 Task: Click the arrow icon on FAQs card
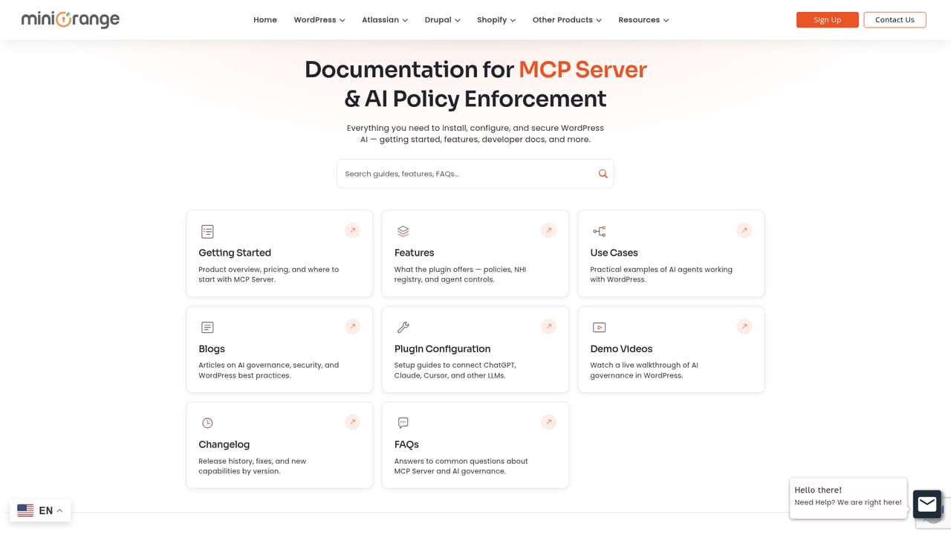click(x=548, y=422)
